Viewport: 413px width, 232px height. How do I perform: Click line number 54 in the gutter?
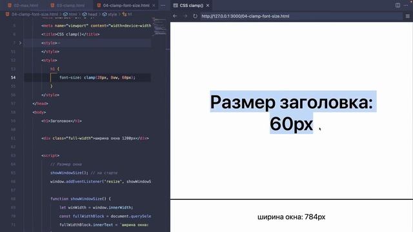[13, 77]
